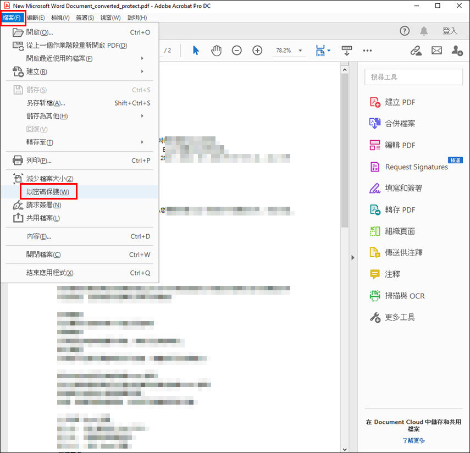470x453 pixels.
Task: Open the 建立 PDF tool
Action: (393, 102)
